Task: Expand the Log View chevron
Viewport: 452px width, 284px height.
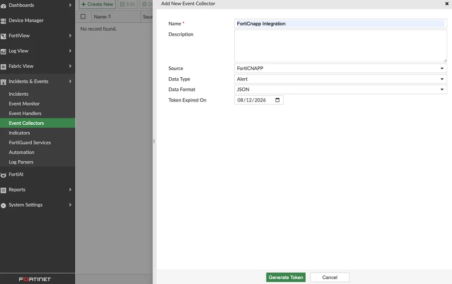Action: click(x=70, y=51)
